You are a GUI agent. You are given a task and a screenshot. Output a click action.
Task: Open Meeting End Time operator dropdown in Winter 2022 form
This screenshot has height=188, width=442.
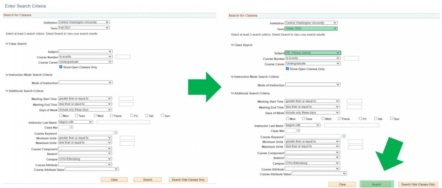point(312,107)
